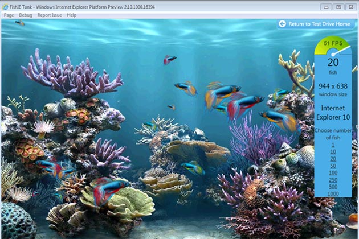Open the Report Issue menu
359x239 pixels.
pyautogui.click(x=50, y=15)
